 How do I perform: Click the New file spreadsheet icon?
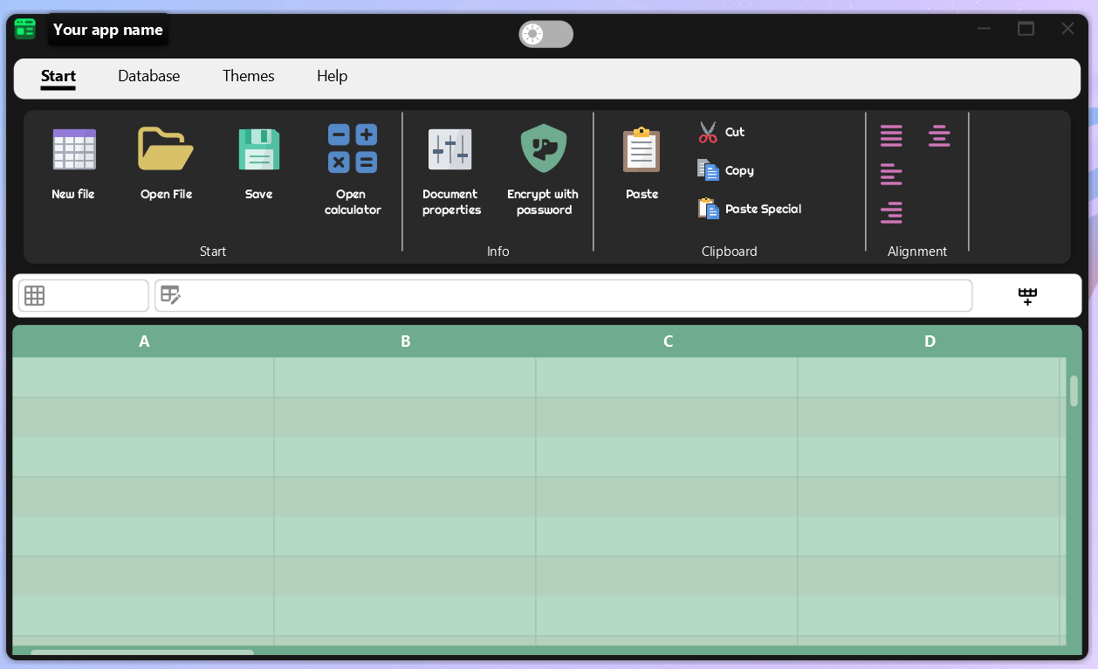click(x=74, y=149)
